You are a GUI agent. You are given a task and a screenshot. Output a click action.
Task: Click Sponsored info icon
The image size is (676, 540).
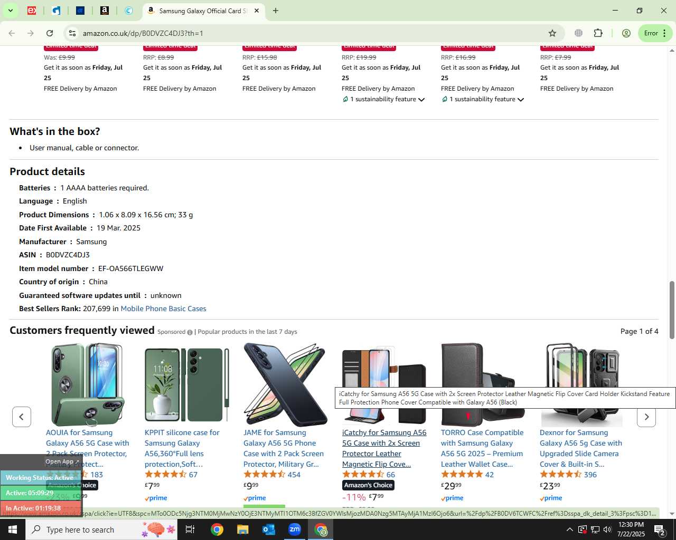coord(190,332)
